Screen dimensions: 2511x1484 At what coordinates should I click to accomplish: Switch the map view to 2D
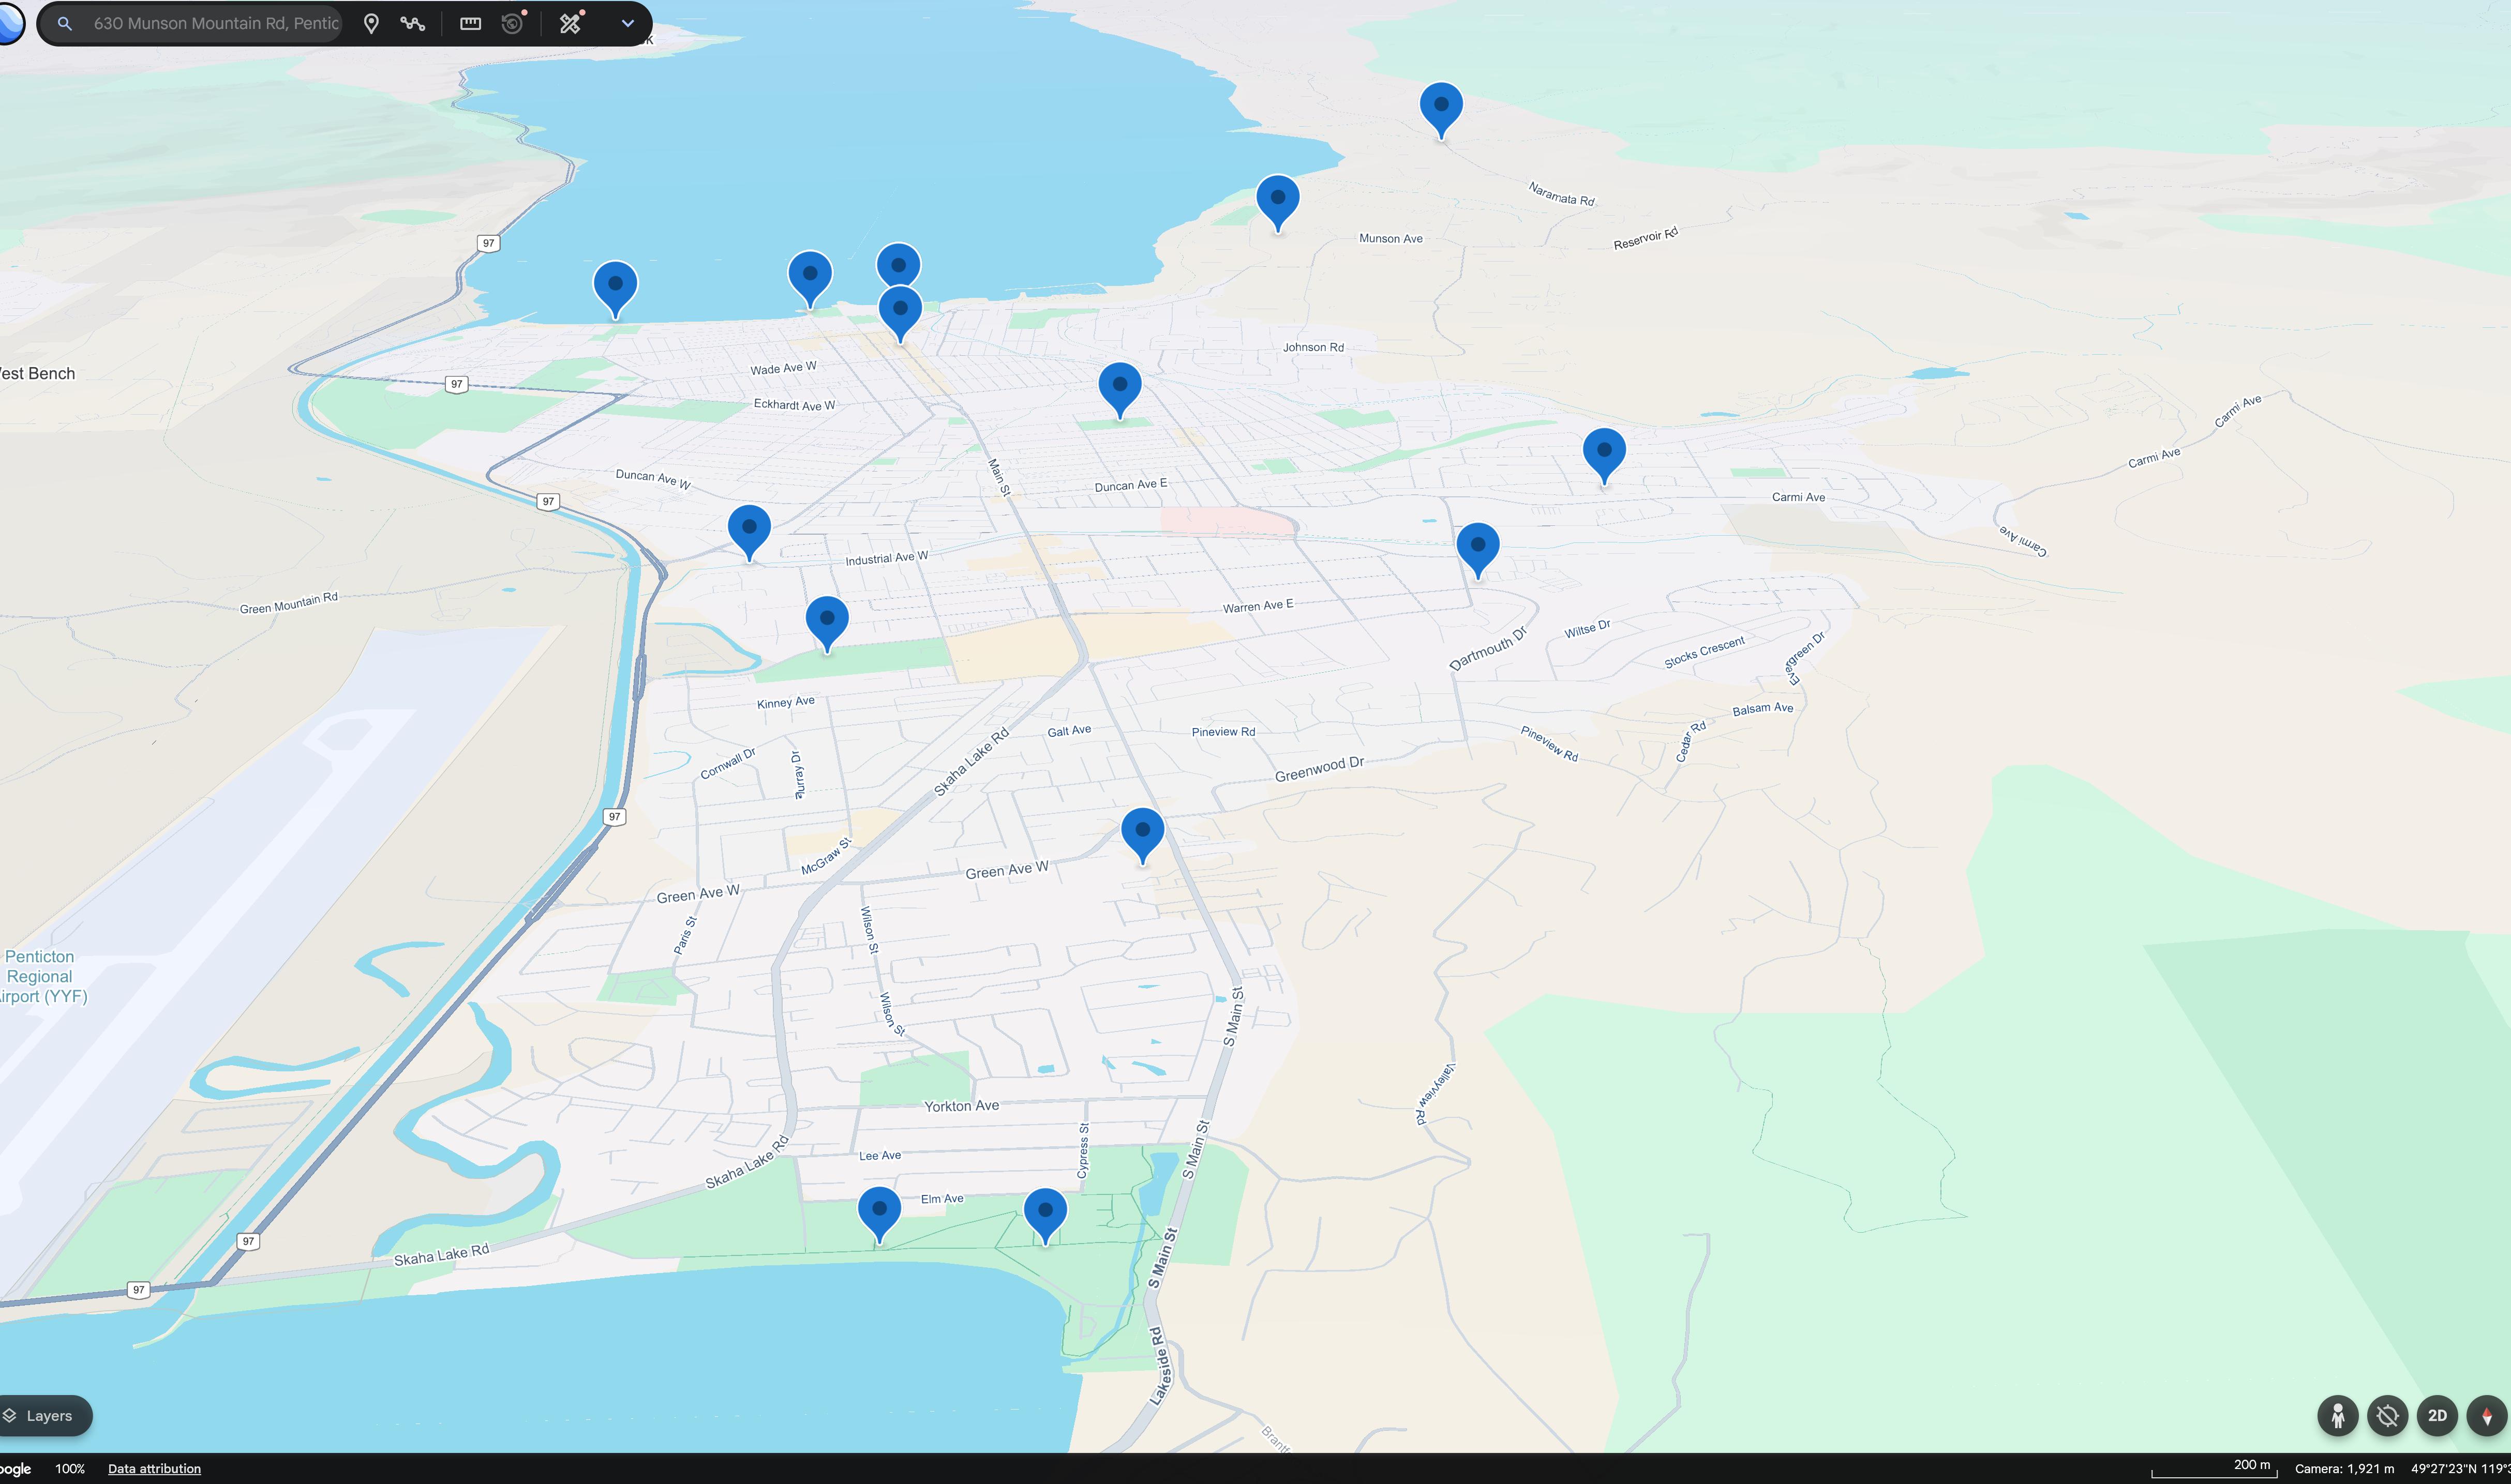point(2437,1415)
